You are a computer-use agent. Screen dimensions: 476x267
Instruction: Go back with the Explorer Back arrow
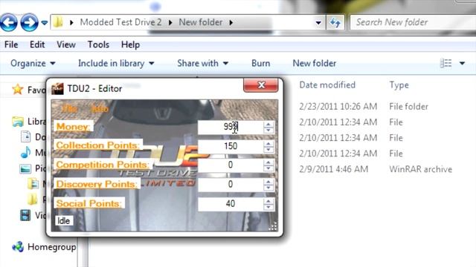coord(8,22)
